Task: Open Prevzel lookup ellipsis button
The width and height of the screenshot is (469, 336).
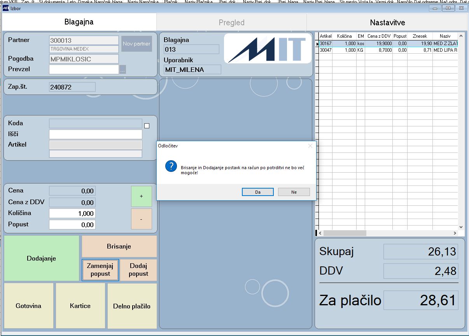Action: [x=122, y=70]
